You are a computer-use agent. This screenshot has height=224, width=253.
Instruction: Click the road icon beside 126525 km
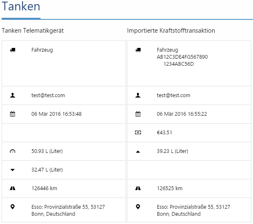click(x=138, y=188)
